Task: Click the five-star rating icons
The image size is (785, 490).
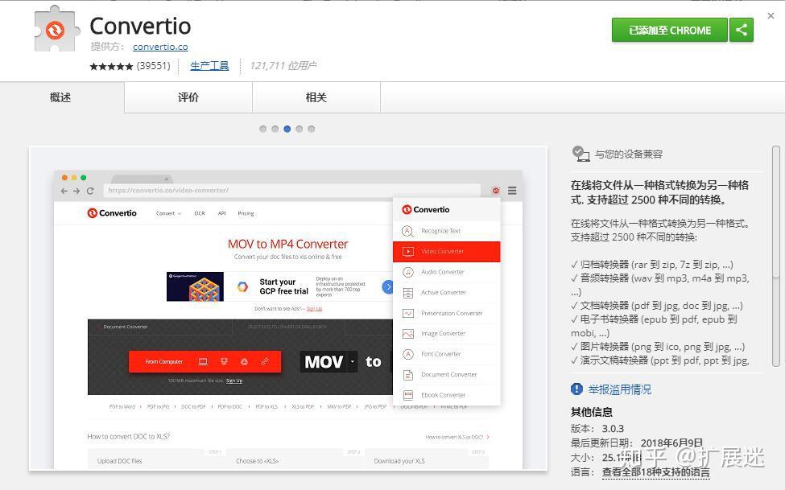Action: pos(111,66)
